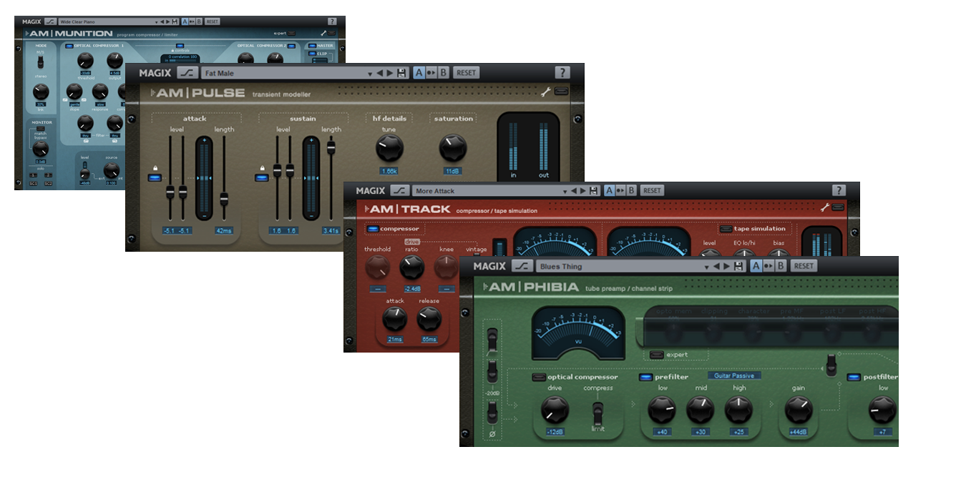
Task: Enable optical compressor in AM|Phibia
Action: tap(538, 377)
